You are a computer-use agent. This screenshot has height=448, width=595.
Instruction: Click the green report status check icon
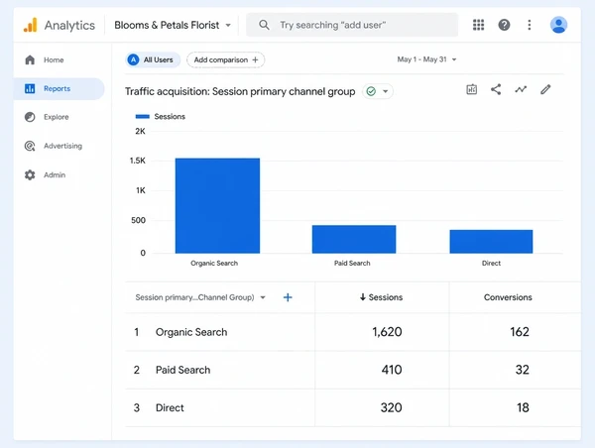tap(371, 91)
